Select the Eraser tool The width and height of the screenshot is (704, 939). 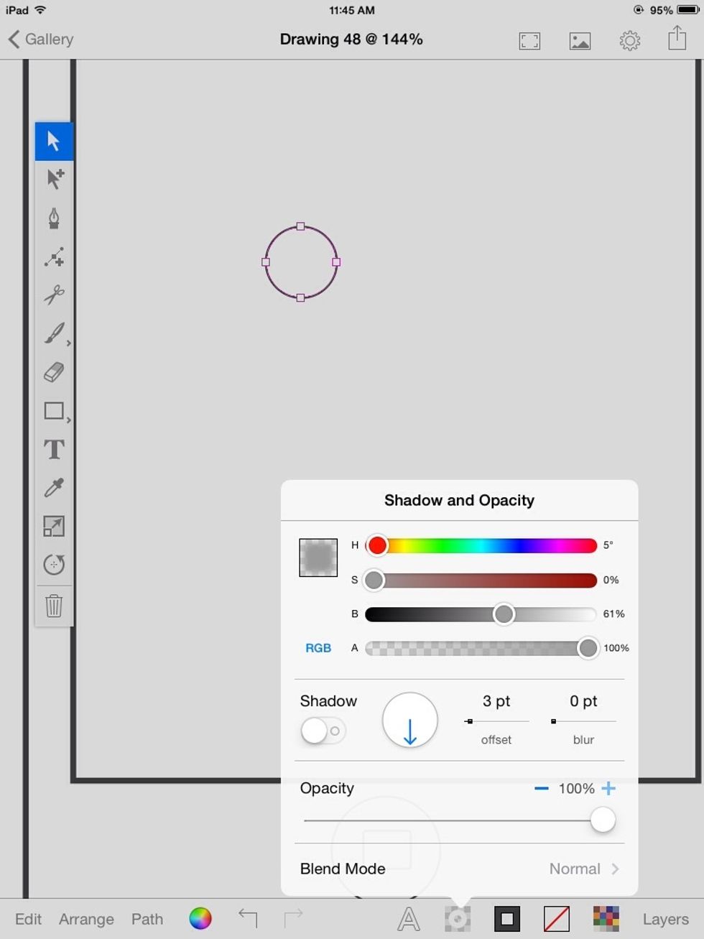pos(54,372)
